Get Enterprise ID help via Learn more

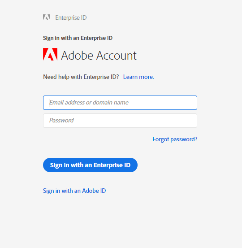point(138,77)
